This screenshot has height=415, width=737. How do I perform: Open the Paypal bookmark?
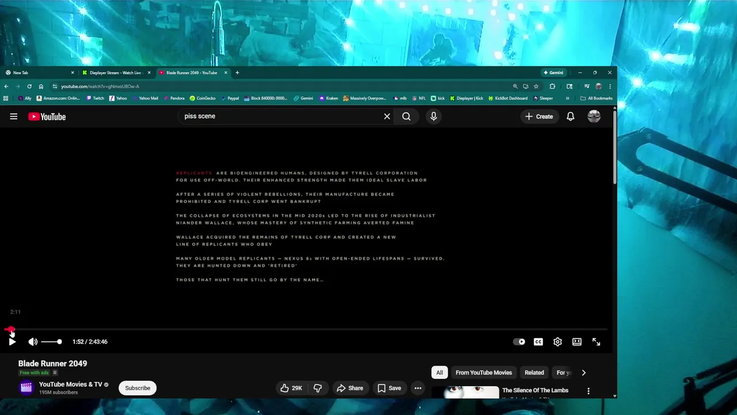click(229, 99)
